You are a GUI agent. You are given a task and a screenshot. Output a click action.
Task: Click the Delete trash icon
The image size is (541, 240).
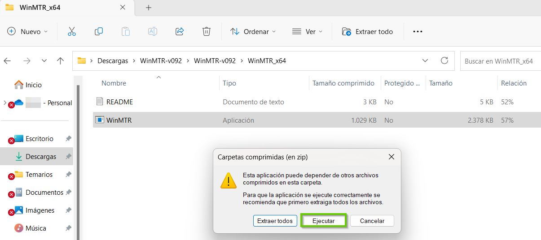click(x=207, y=31)
